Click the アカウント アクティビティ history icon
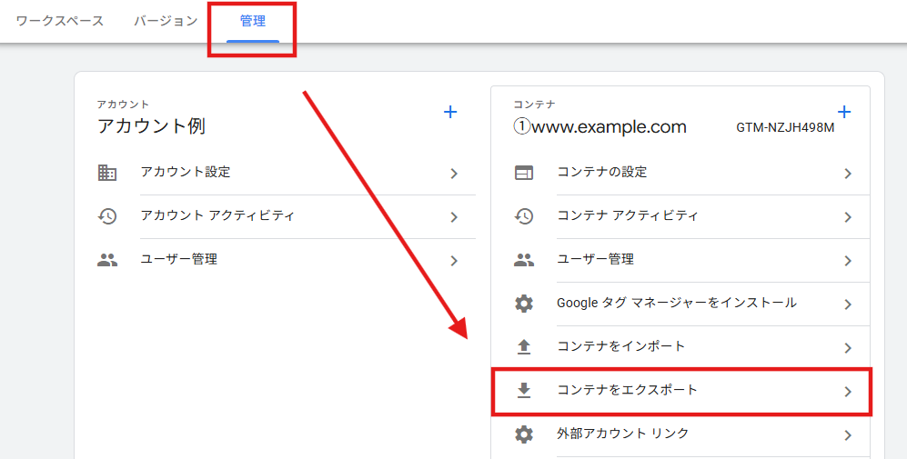Screen dimensions: 907x459 (x=107, y=216)
